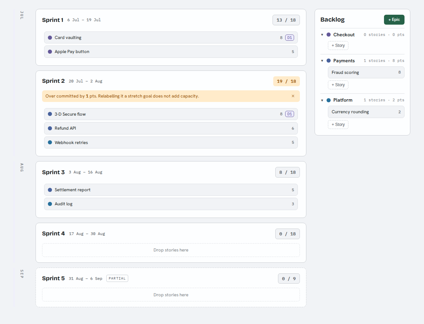Click the Backlog heading
The width and height of the screenshot is (424, 324).
point(332,20)
